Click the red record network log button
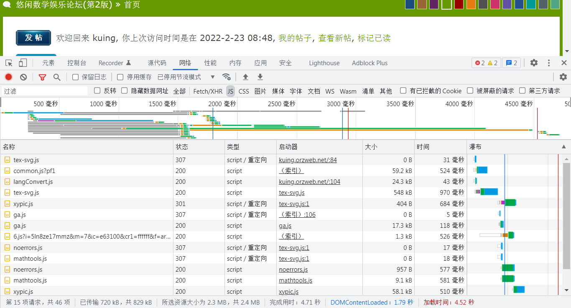 pos(8,77)
